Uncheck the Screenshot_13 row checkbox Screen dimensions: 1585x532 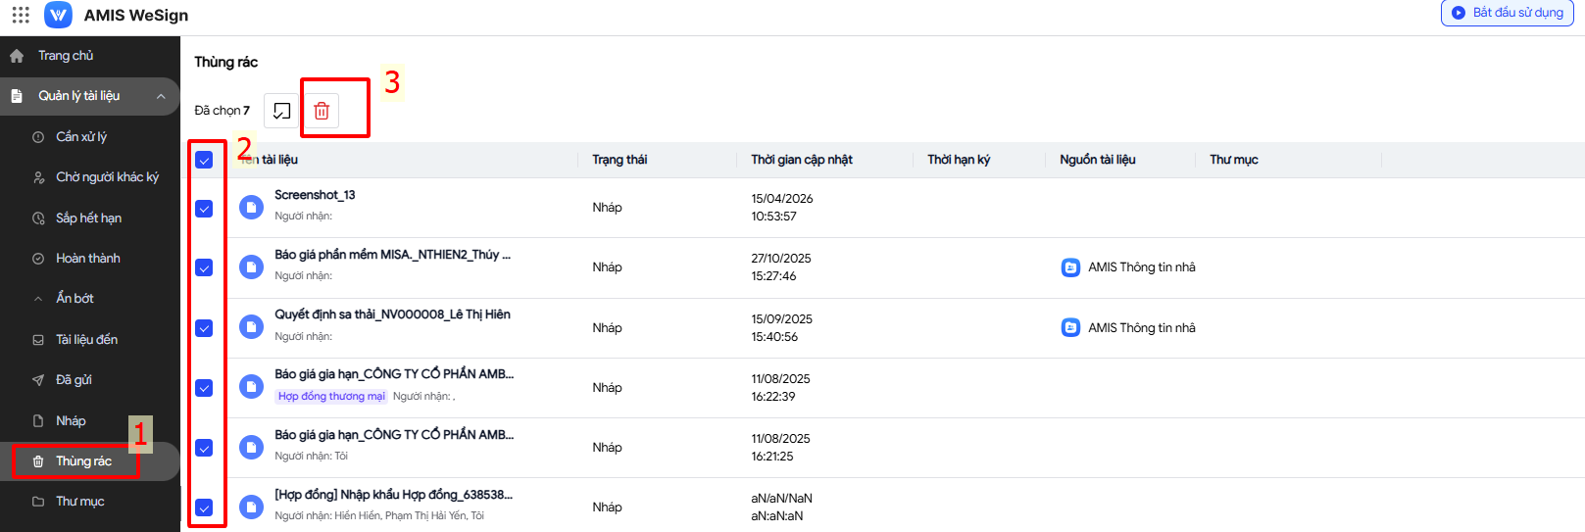(x=204, y=209)
